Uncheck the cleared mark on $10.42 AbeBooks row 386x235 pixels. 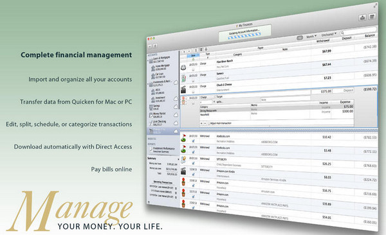point(193,141)
